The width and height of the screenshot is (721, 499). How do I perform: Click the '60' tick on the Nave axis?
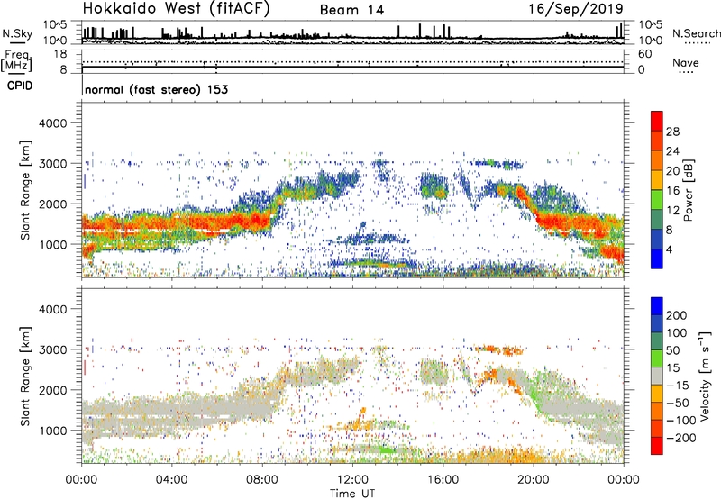click(x=644, y=54)
